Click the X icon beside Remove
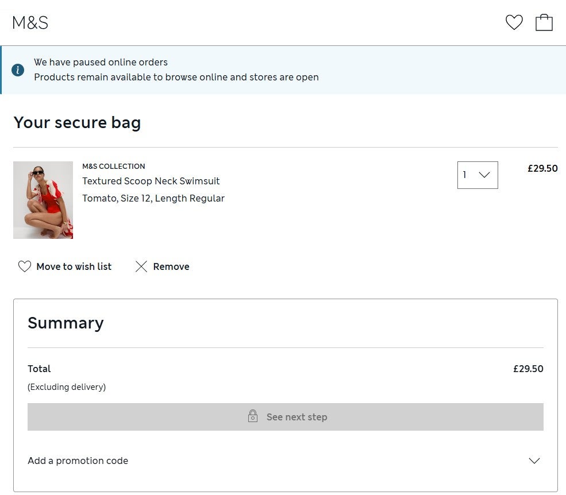This screenshot has height=495, width=566. (141, 266)
